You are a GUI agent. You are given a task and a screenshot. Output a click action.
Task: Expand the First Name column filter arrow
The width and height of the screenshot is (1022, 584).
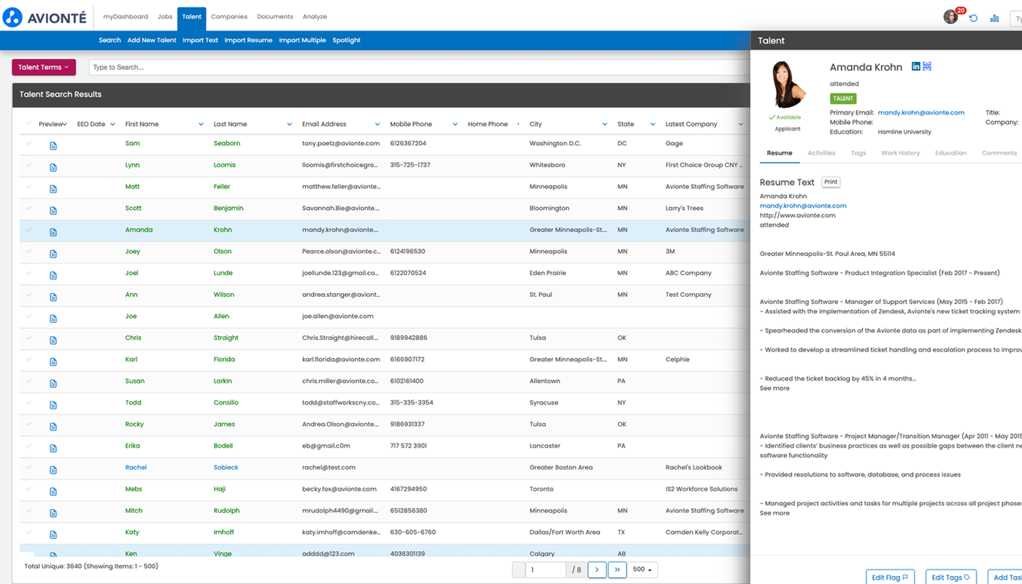[x=201, y=125]
